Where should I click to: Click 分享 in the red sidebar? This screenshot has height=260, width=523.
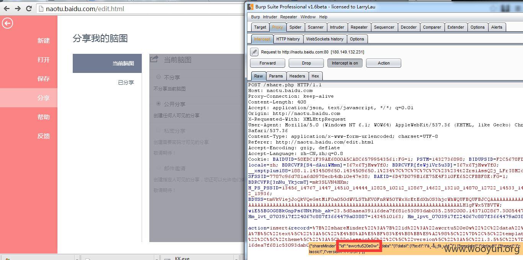click(43, 98)
